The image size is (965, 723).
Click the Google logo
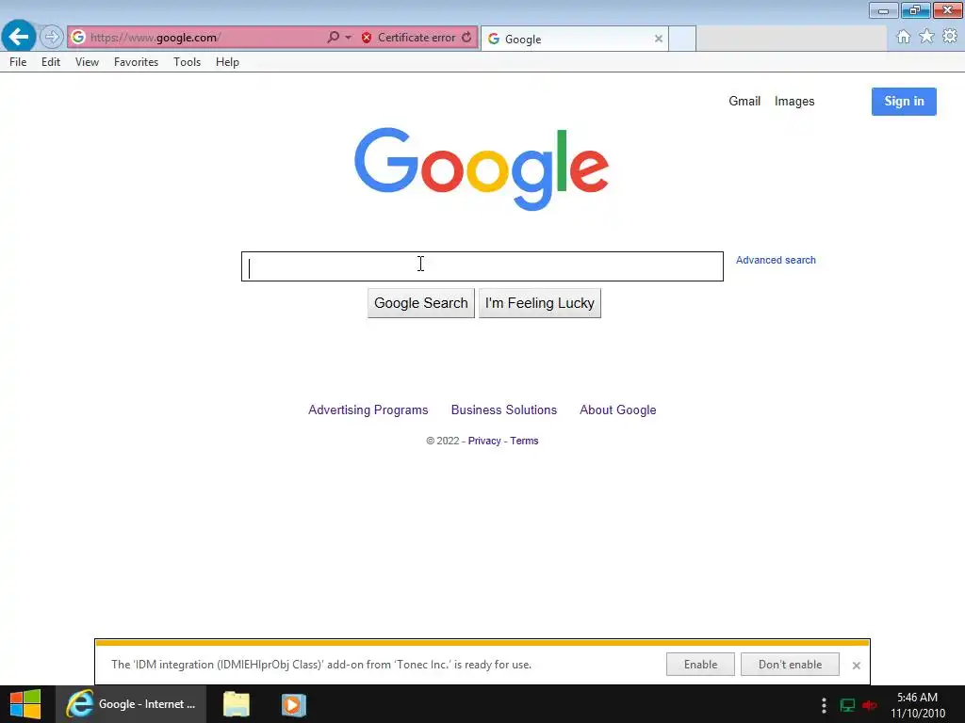pyautogui.click(x=482, y=169)
